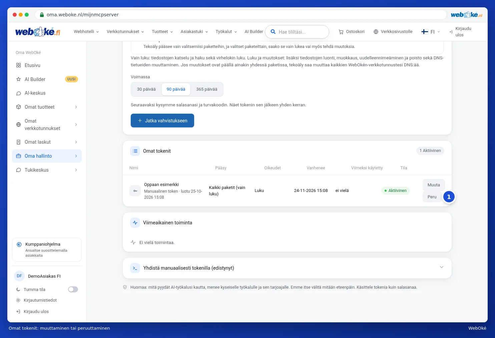495x338 pixels.
Task: Open the Webhotelli dropdown menu
Action: [x=86, y=32]
